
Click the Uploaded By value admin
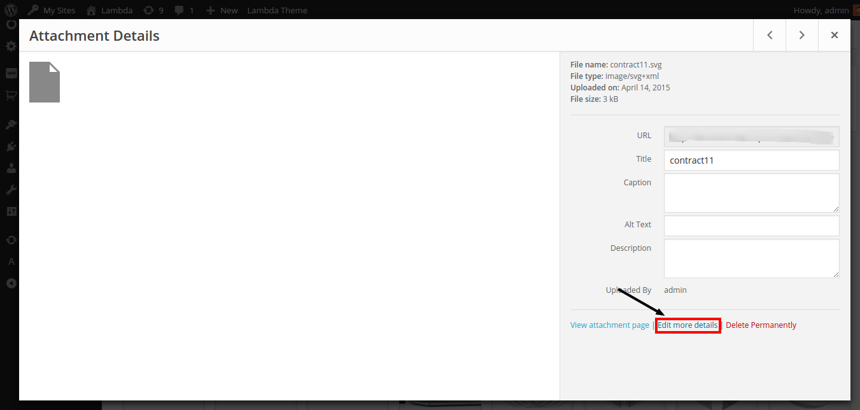[x=675, y=290]
